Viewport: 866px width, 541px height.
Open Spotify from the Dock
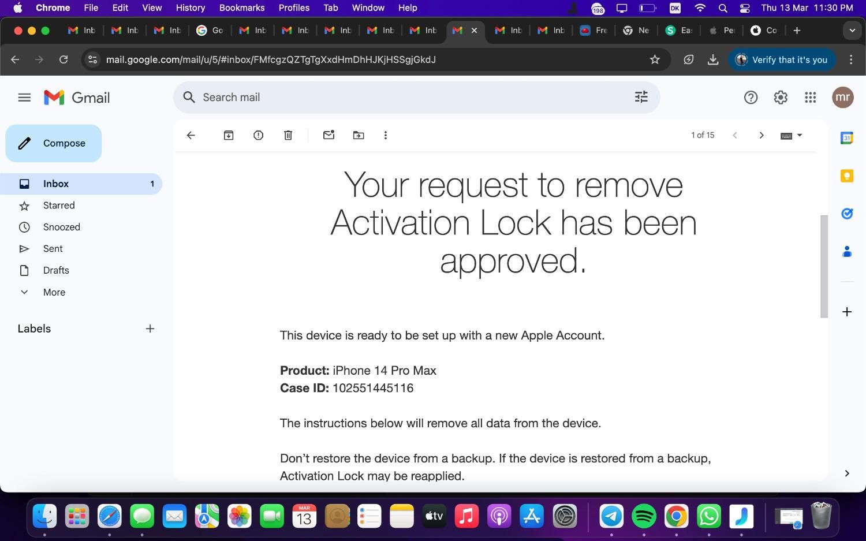coord(644,516)
